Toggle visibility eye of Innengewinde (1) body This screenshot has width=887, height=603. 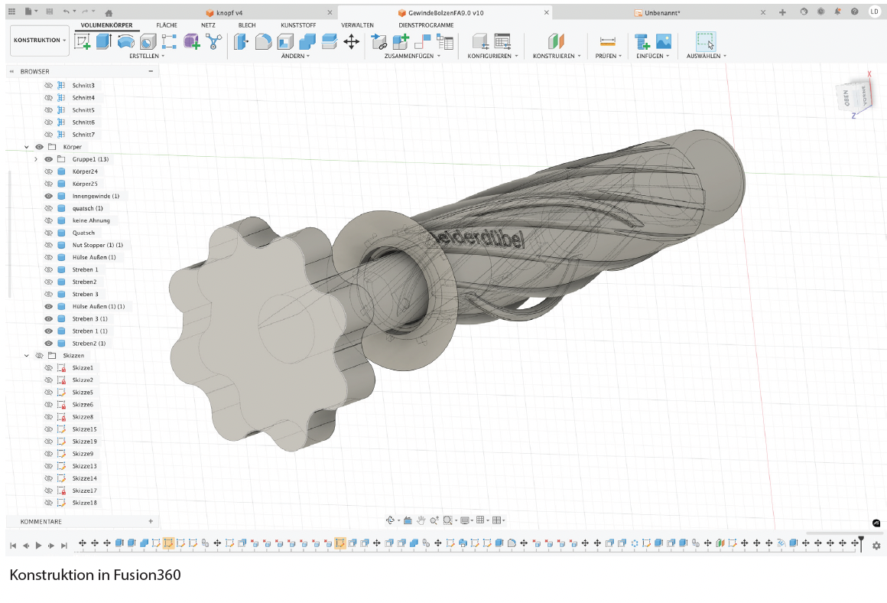pyautogui.click(x=49, y=196)
